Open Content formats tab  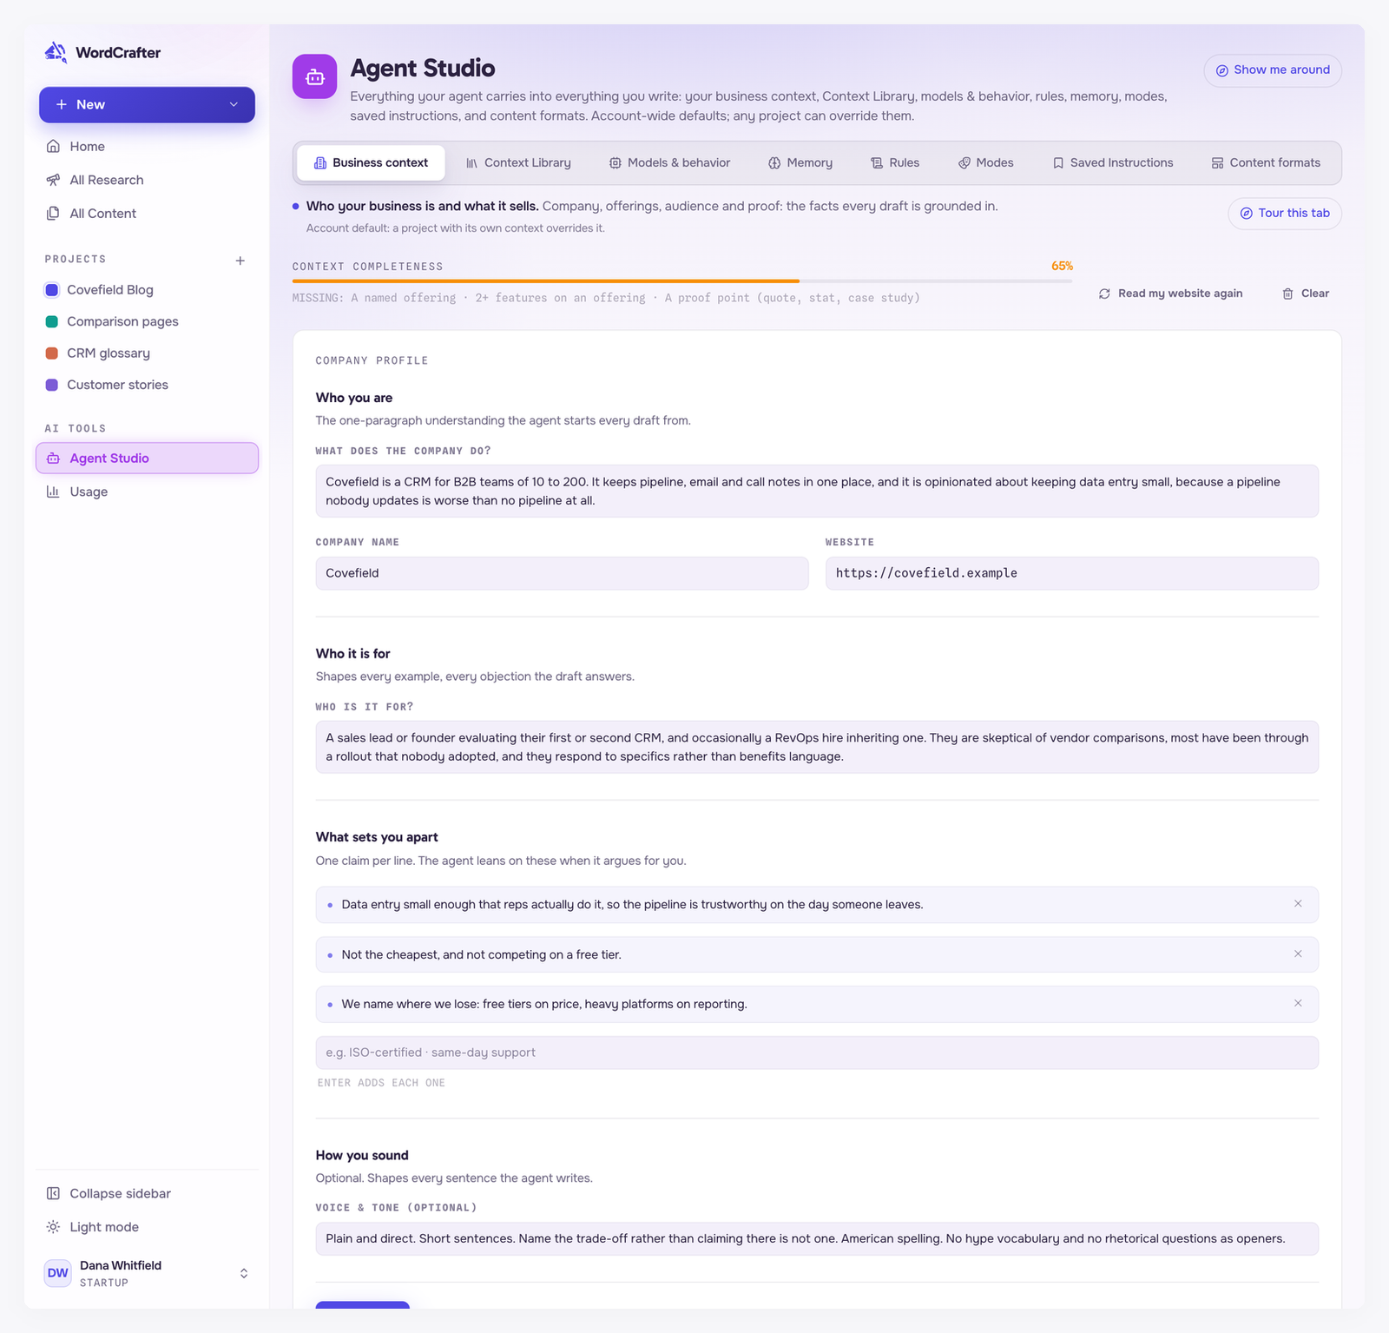click(1266, 163)
